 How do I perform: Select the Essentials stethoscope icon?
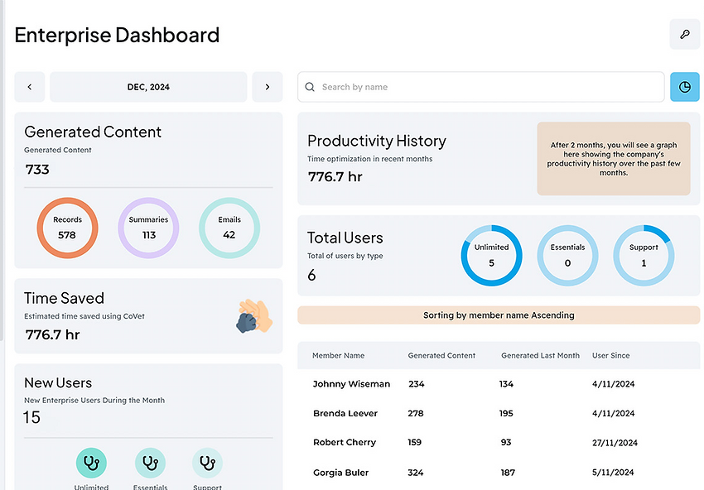(x=150, y=463)
